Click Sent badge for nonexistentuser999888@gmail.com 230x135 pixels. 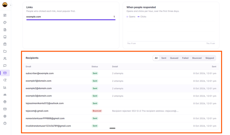pyautogui.click(x=95, y=118)
